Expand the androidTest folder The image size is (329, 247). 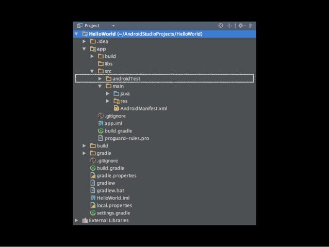(x=100, y=79)
